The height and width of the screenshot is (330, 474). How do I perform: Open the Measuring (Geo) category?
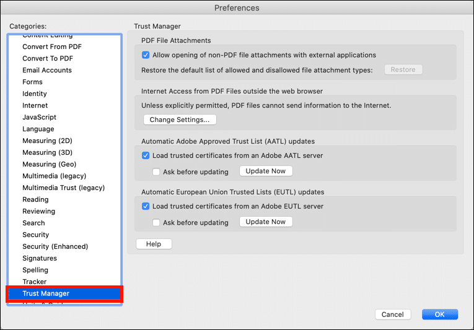pyautogui.click(x=50, y=164)
